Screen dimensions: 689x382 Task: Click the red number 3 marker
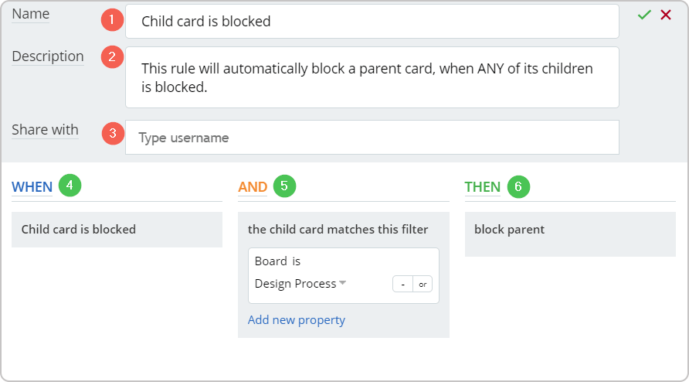(113, 133)
